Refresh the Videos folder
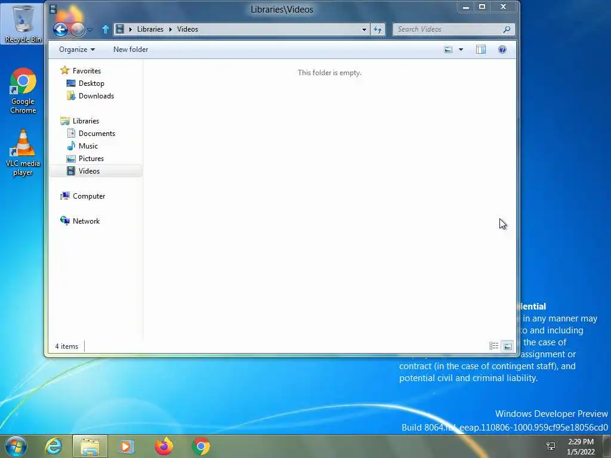The width and height of the screenshot is (611, 458). click(x=378, y=30)
